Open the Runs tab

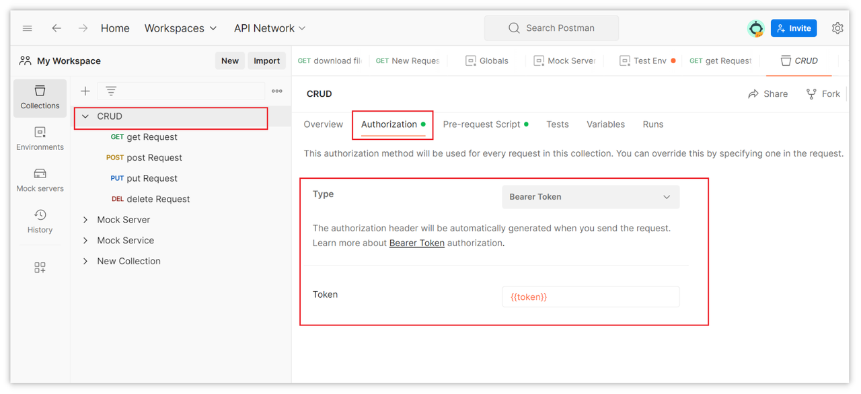click(653, 124)
